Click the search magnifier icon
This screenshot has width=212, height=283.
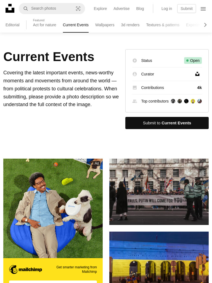tap(26, 9)
